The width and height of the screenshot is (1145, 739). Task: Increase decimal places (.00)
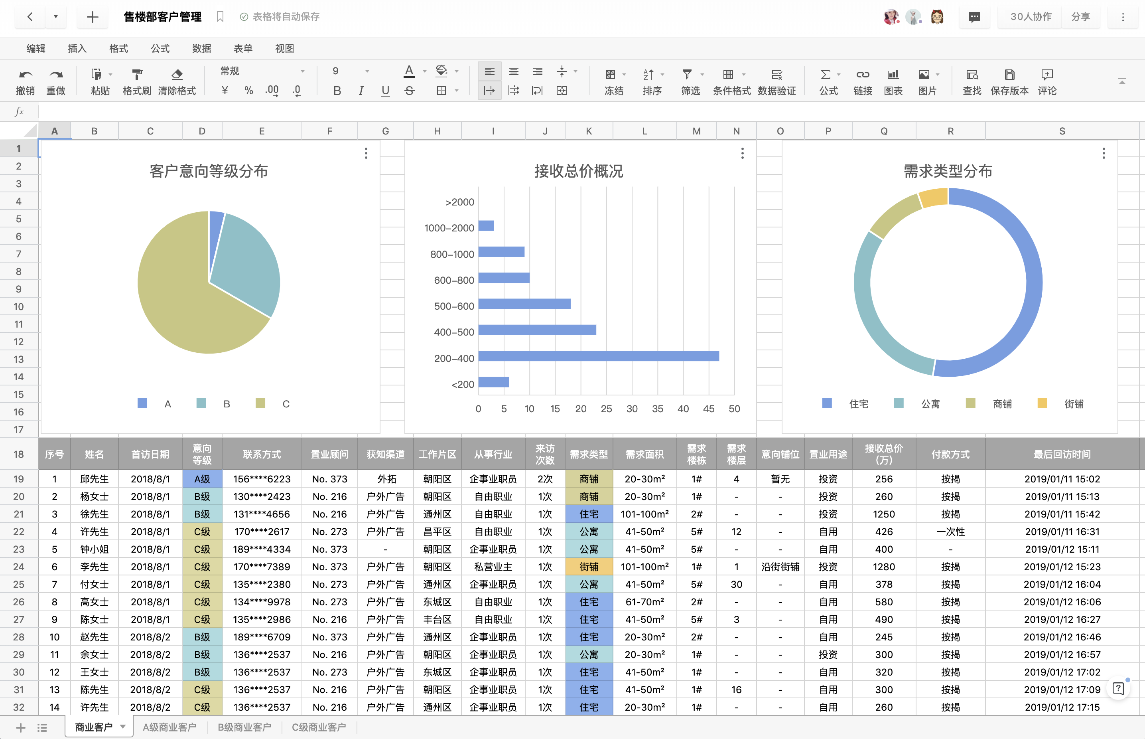[272, 90]
